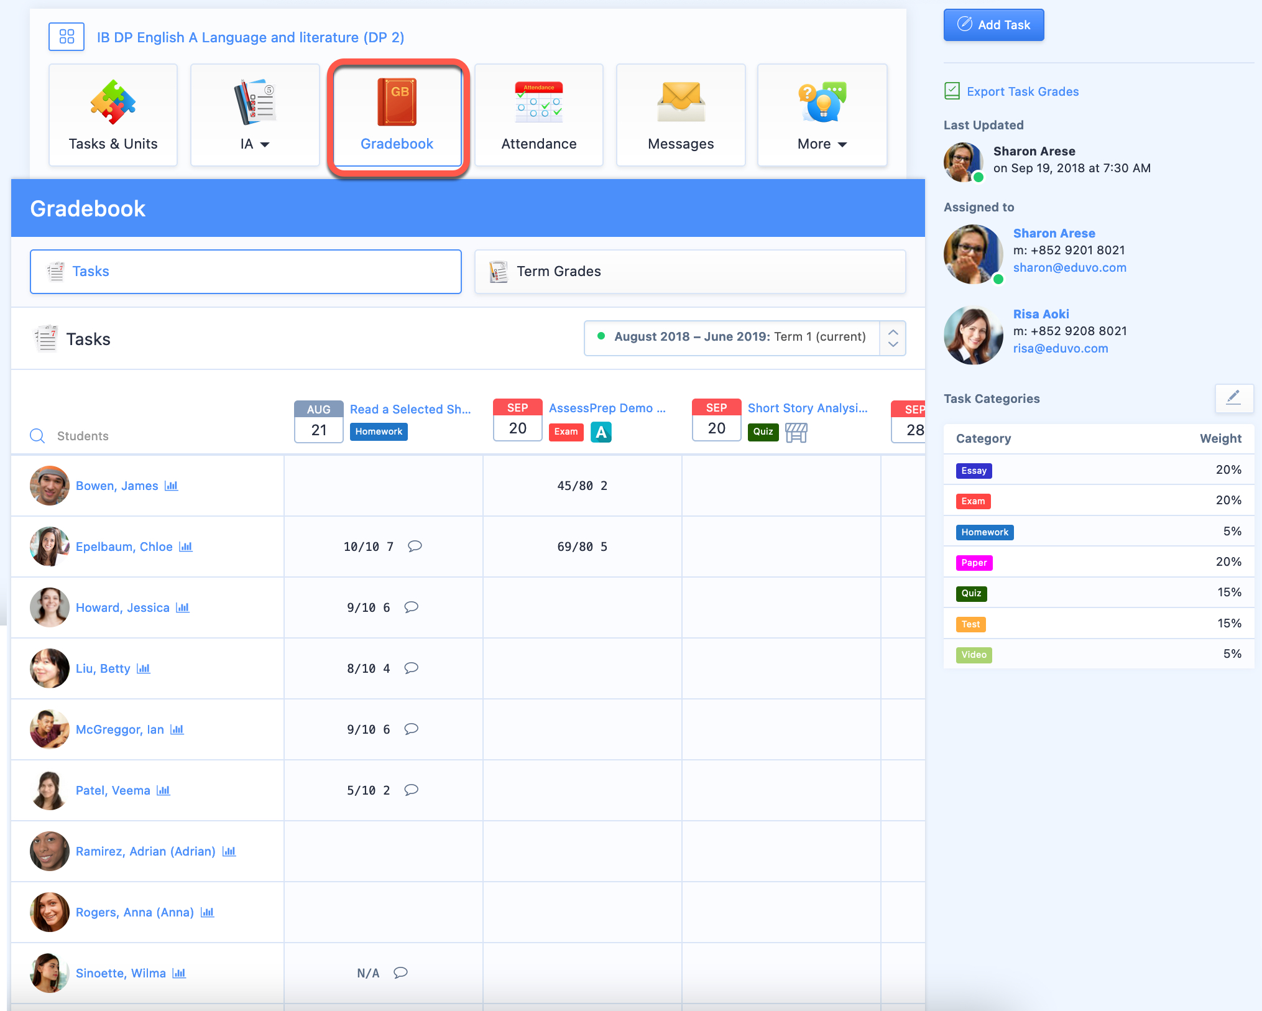Open the term selector Term 1 (current)

745,338
